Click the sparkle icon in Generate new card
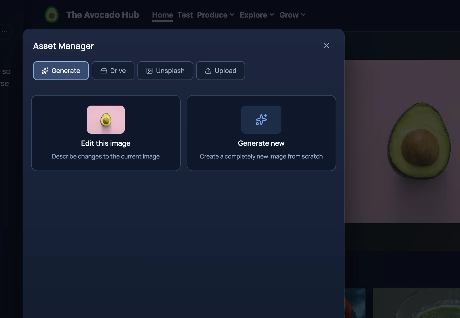 click(x=261, y=120)
